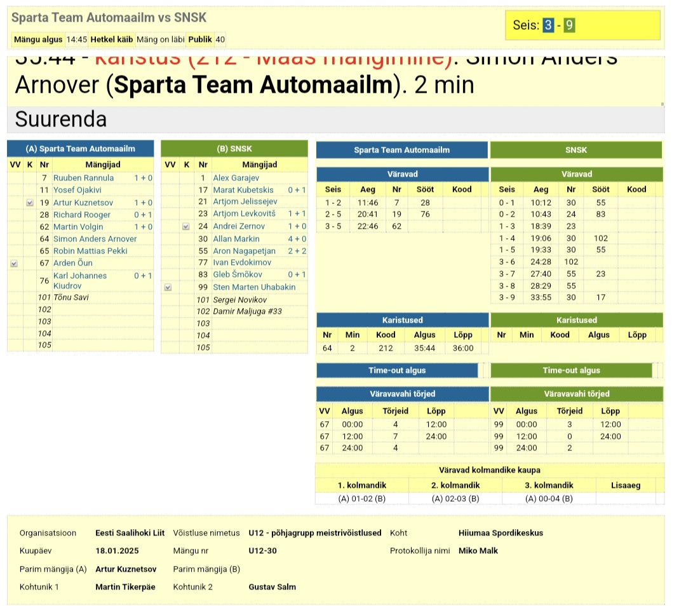686x606 pixels.
Task: Select SNSK goal row at 24:28
Action: [x=577, y=262]
